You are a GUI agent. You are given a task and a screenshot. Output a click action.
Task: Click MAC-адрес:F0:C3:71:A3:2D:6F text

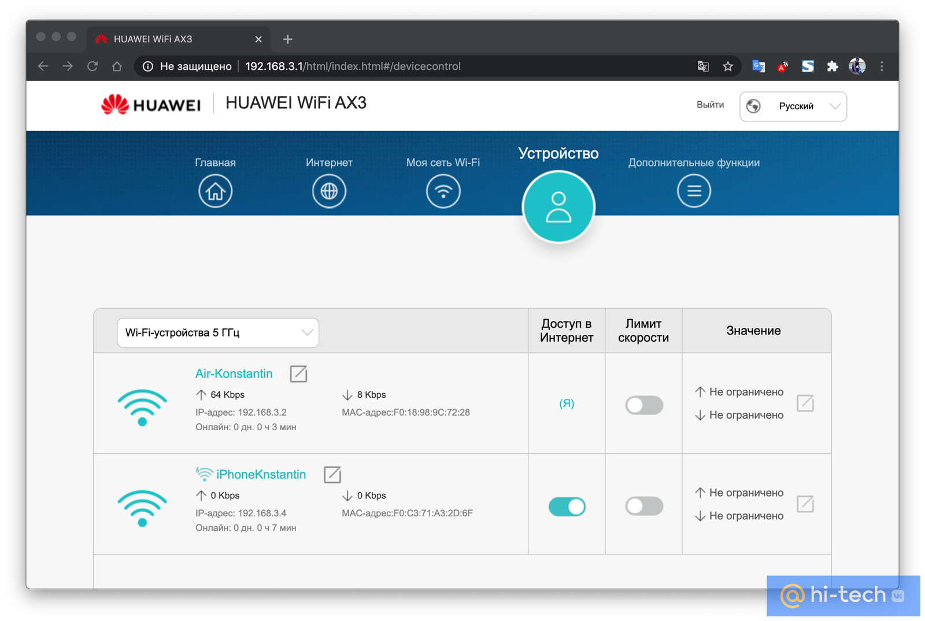[407, 513]
